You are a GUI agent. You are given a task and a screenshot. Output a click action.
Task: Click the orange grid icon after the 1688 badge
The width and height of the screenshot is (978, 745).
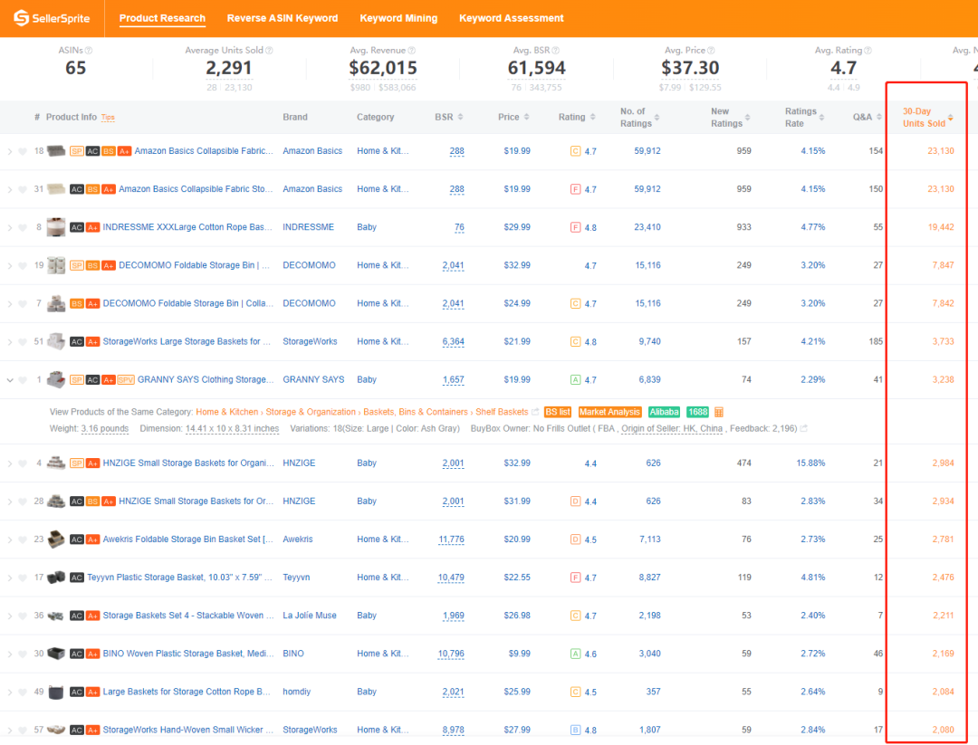click(718, 412)
